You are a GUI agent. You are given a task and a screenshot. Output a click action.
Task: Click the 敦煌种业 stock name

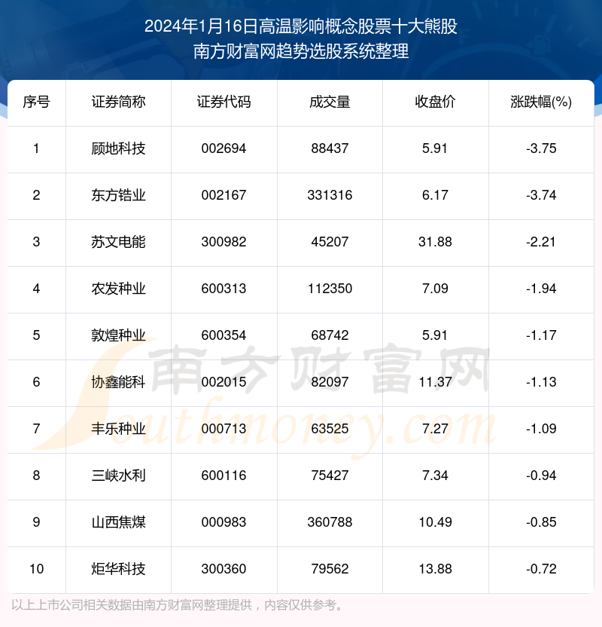pyautogui.click(x=118, y=335)
